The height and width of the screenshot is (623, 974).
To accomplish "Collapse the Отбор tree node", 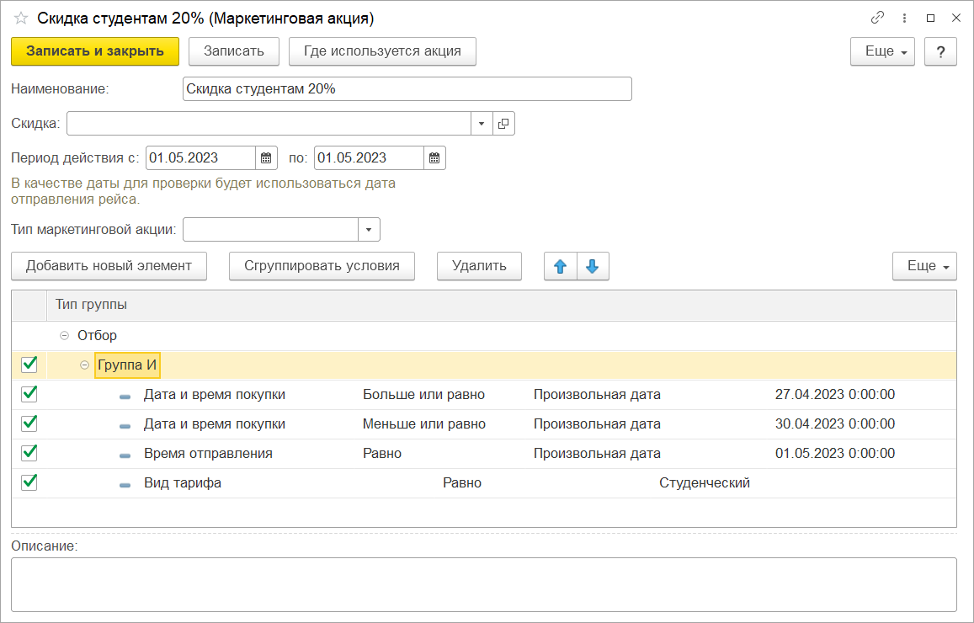I will point(64,335).
